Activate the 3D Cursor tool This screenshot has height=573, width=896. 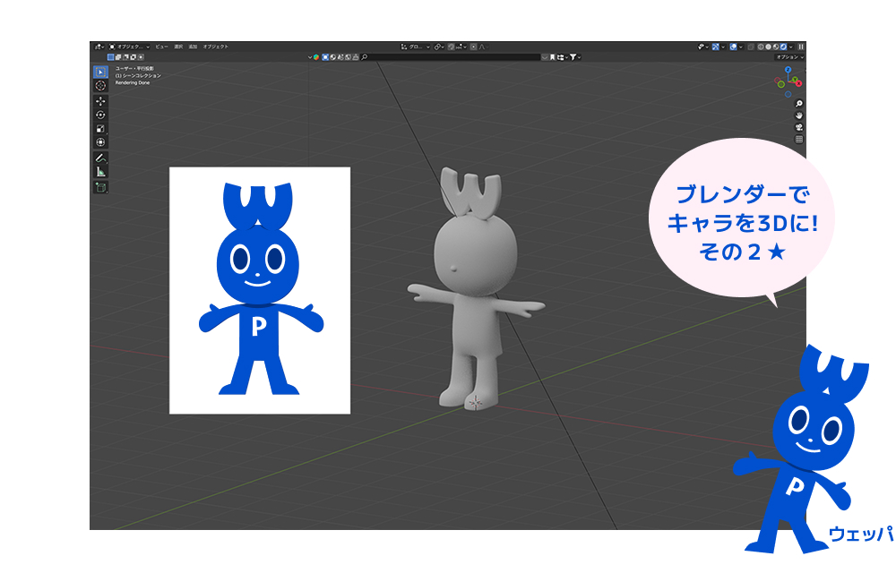coord(100,86)
